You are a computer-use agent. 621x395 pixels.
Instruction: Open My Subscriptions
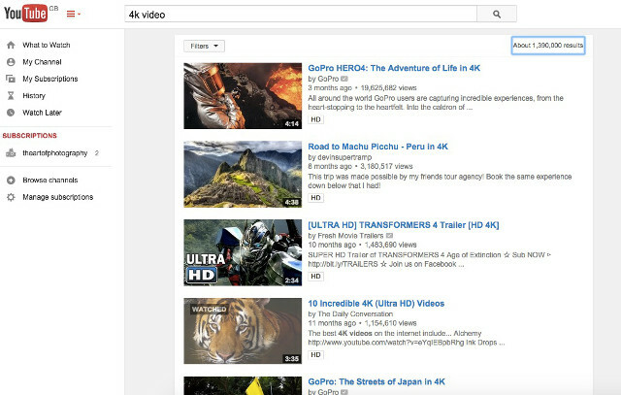[49, 79]
